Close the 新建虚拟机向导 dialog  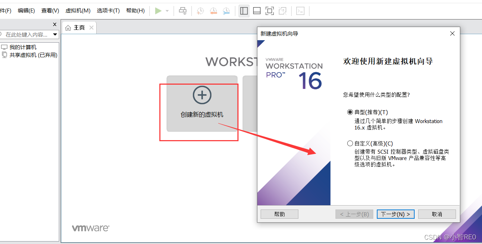tap(452, 33)
